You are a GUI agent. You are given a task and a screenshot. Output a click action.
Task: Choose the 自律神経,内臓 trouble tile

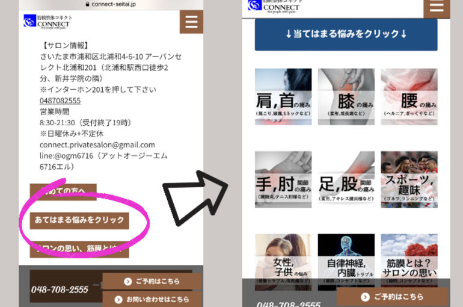(x=346, y=259)
